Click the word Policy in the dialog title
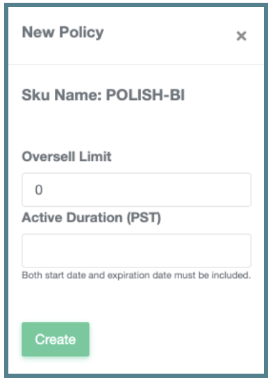The width and height of the screenshot is (275, 382). point(82,33)
